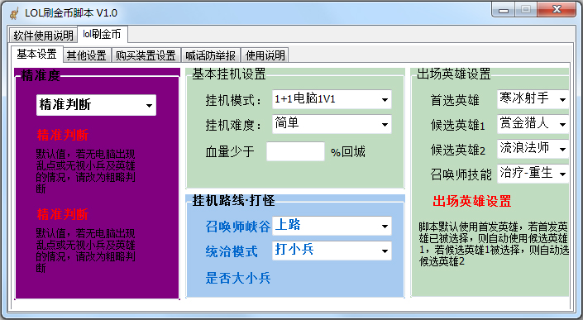Expand the 精准判断 precision dropdown
This screenshot has width=583, height=320.
click(x=96, y=105)
